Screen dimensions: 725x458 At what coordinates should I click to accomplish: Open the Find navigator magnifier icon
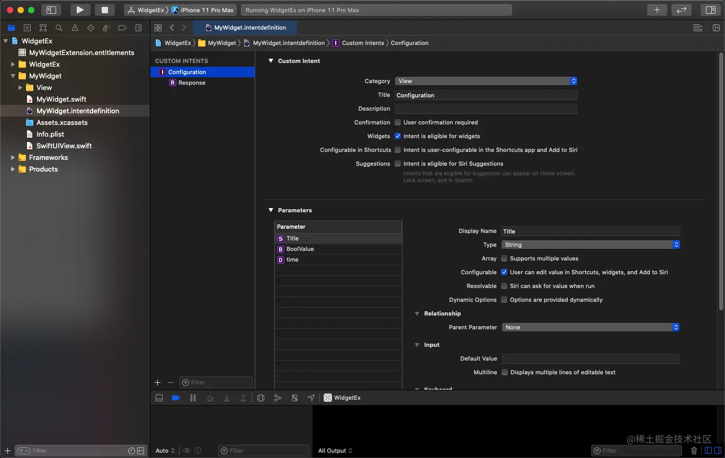59,28
